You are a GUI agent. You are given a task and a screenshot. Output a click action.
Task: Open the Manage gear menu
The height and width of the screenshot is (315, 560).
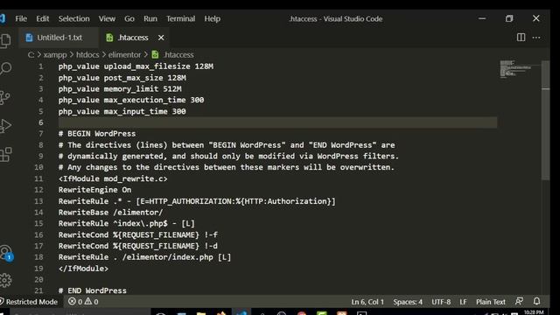(5, 280)
